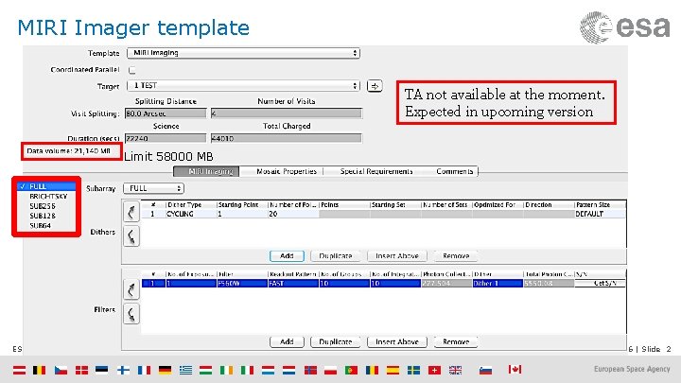This screenshot has width=681, height=383.
Task: Click the Germany flag icon
Action: pyautogui.click(x=165, y=370)
